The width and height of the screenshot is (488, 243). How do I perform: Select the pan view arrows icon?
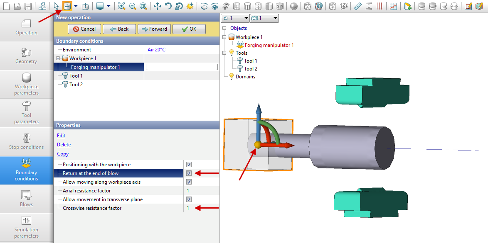pyautogui.click(x=158, y=6)
